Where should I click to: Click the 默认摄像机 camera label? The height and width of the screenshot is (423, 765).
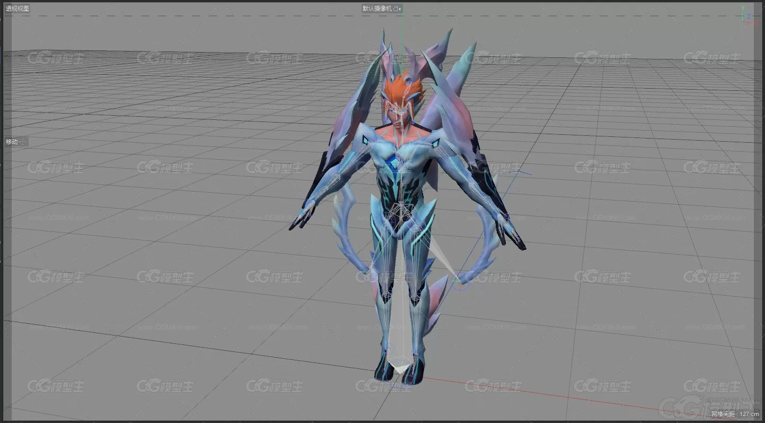382,8
